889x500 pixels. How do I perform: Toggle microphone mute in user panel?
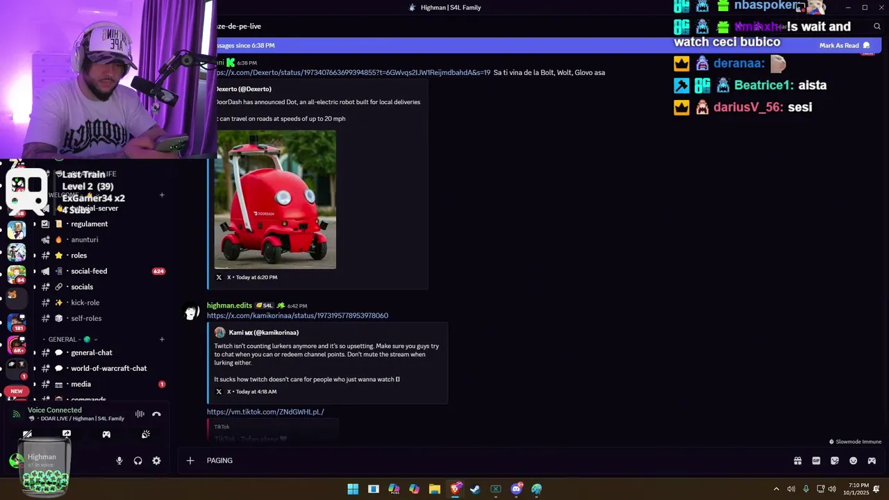click(119, 460)
